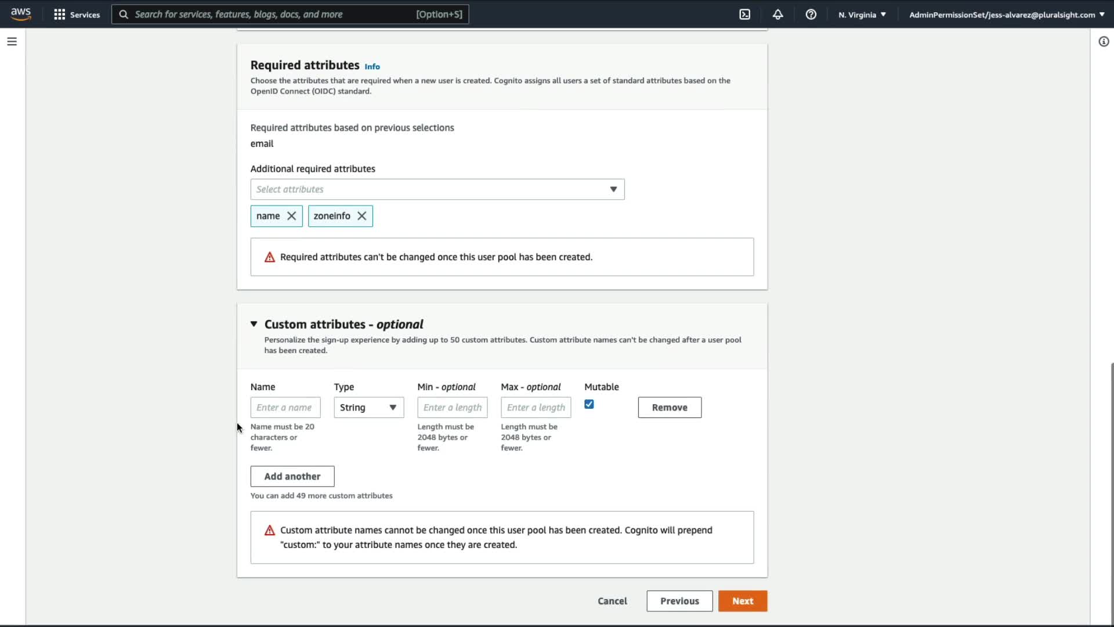1114x627 pixels.
Task: Open the Required attributes Info link
Action: click(x=372, y=67)
